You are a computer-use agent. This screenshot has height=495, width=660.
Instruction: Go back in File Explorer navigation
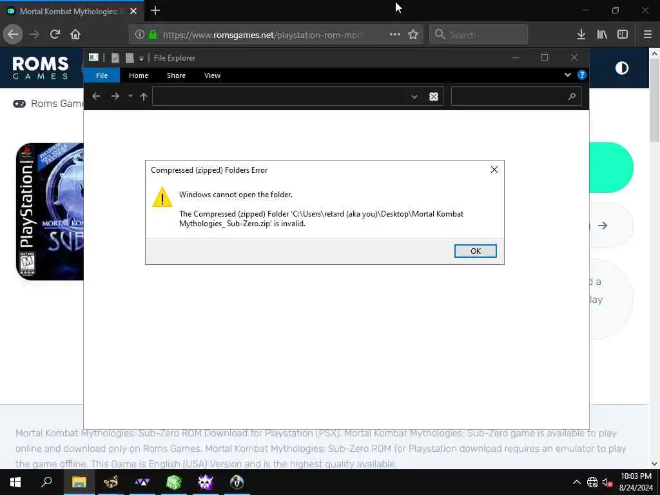[96, 97]
